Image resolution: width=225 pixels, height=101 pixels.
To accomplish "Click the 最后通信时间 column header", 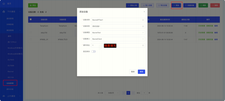I will (165, 20).
